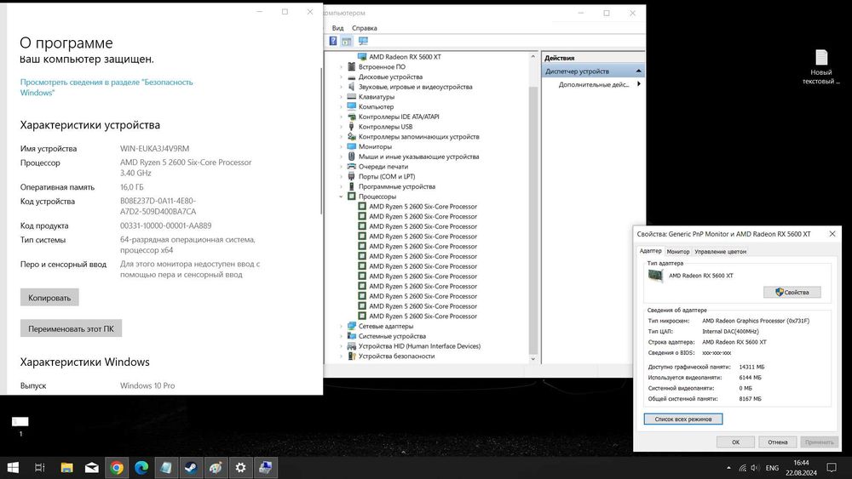Collapse the Процессоры tree node
Screen dimensions: 852x479
click(341, 197)
